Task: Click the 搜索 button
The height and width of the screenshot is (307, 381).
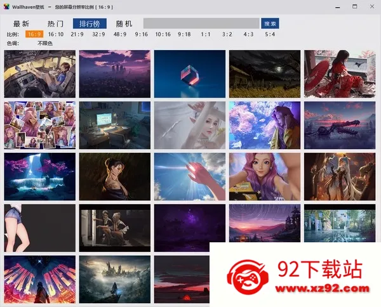Action: pos(270,23)
